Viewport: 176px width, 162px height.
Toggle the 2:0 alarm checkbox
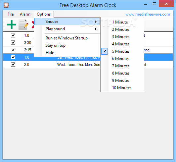[13, 64]
